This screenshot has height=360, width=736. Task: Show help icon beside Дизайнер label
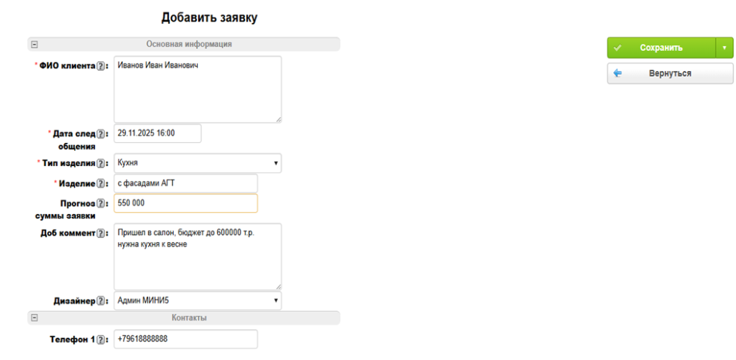point(101,301)
